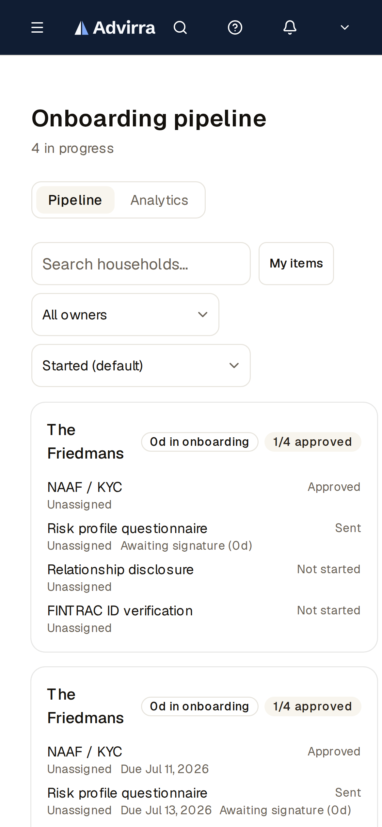Open the Relationship disclosure item
Image resolution: width=382 pixels, height=827 pixels.
point(204,578)
